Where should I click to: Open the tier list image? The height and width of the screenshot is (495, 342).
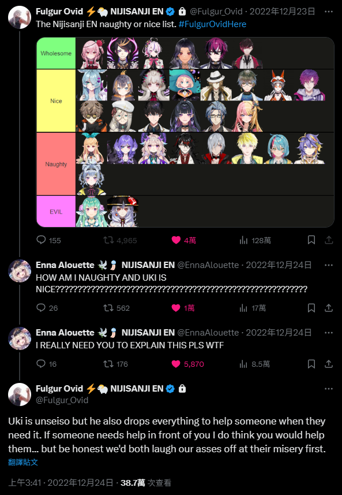185,132
